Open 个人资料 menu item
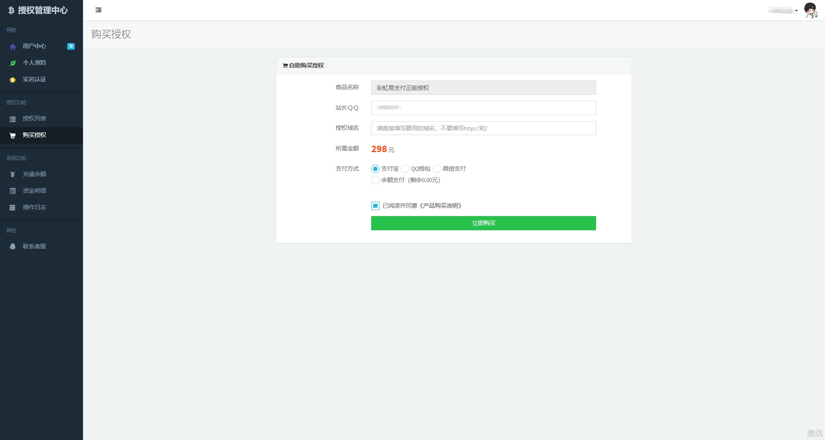 coord(42,63)
